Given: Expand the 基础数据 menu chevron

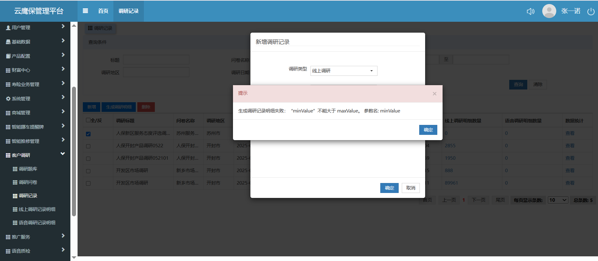Looking at the screenshot, I should click(x=63, y=41).
